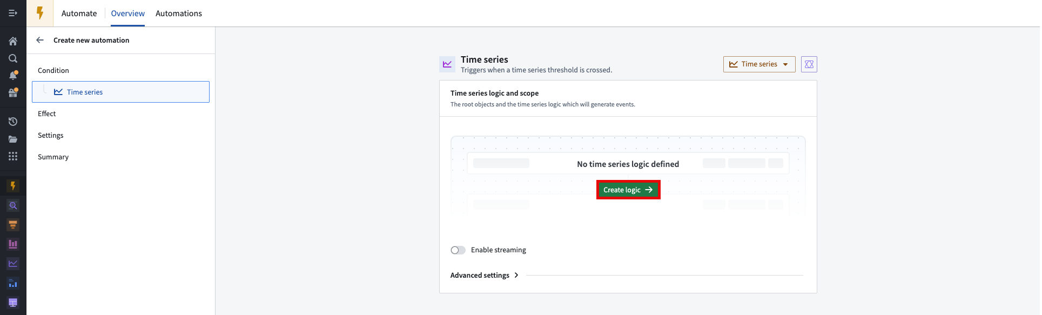The height and width of the screenshot is (315, 1042).
Task: Open the purple magnifier explorer app icon
Action: (13, 205)
